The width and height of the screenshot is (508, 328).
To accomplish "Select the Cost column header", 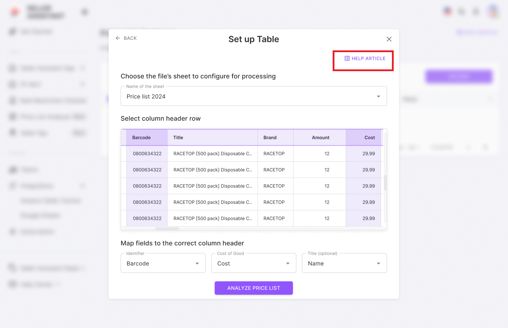I will [369, 138].
